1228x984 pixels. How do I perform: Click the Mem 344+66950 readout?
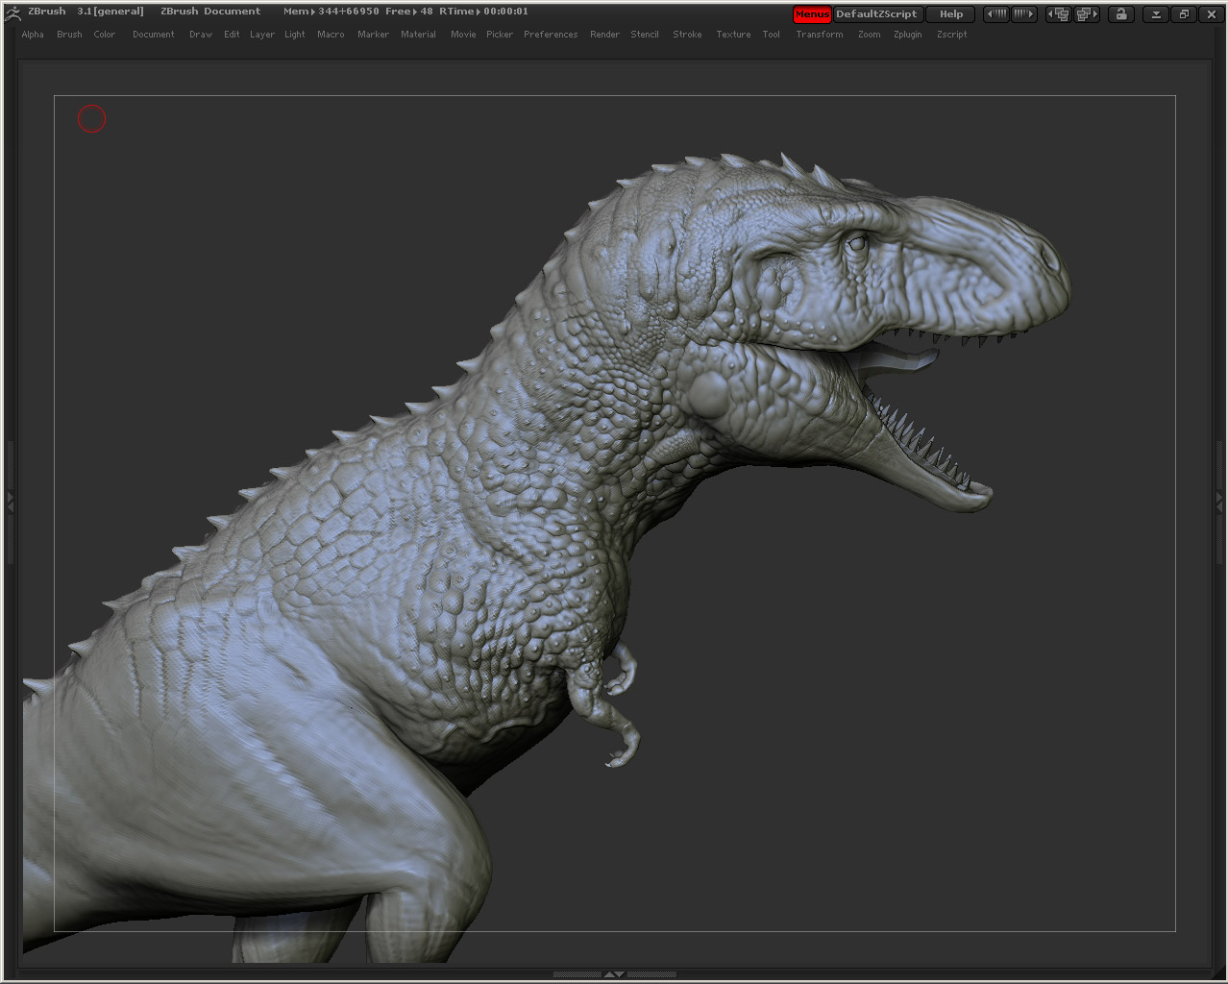pyautogui.click(x=332, y=12)
